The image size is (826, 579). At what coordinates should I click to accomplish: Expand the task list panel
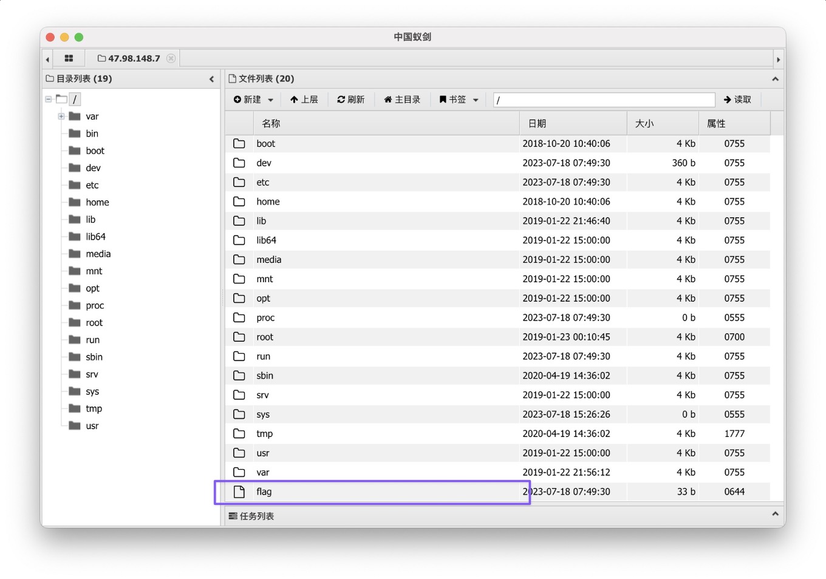(x=775, y=514)
